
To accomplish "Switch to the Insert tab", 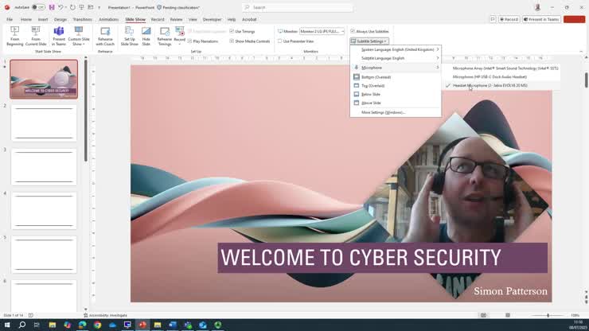I will point(43,20).
